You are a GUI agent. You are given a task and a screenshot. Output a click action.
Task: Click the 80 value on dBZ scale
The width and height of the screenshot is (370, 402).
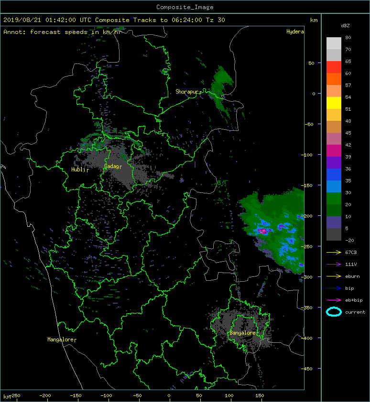pyautogui.click(x=348, y=37)
